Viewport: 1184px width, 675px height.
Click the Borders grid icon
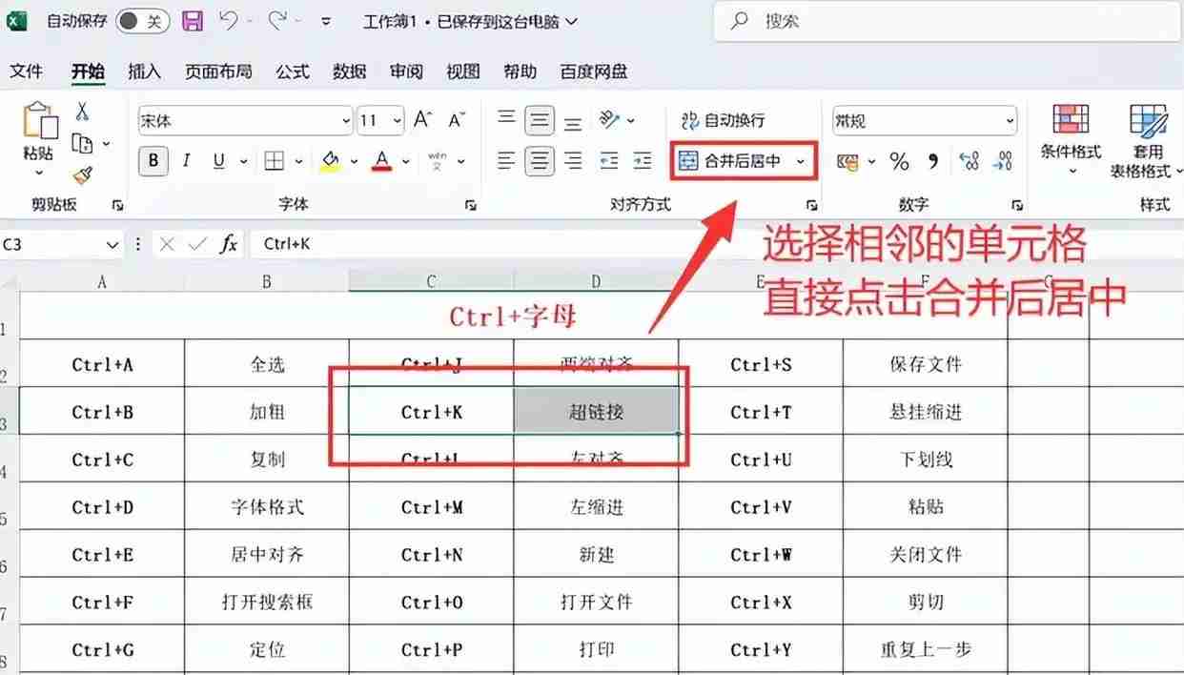click(275, 161)
